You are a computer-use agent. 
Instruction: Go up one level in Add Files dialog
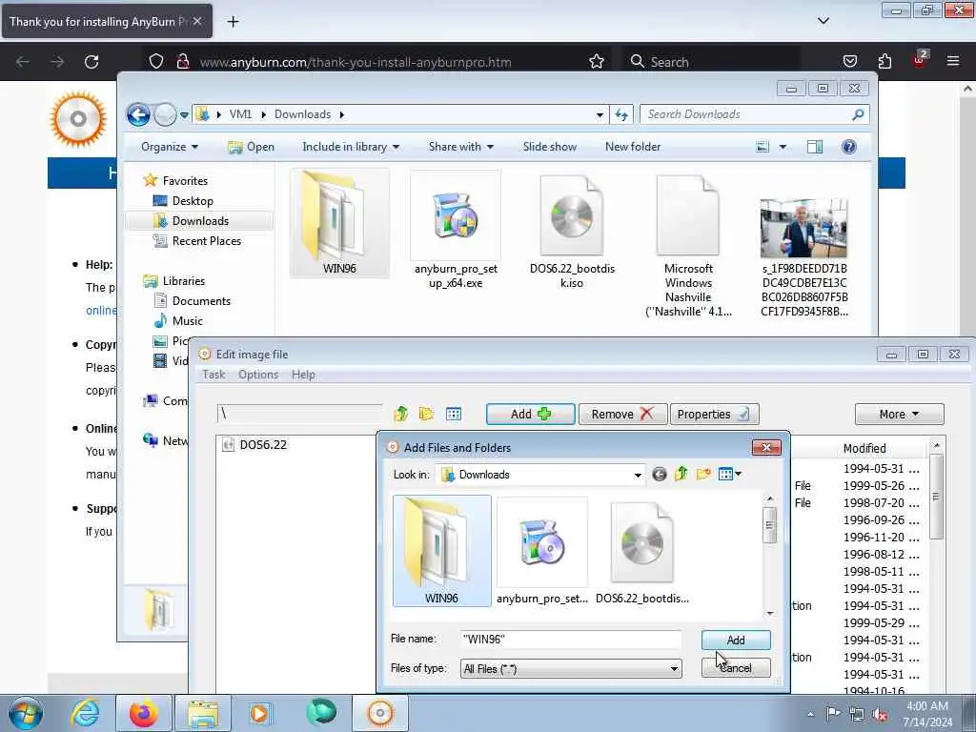click(x=681, y=475)
